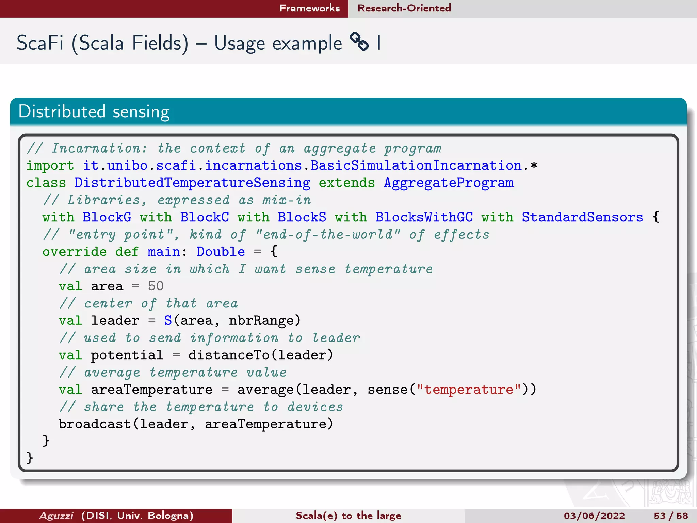697x523 pixels.
Task: Click the 'Distributed sensing' block title
Action: tap(94, 112)
